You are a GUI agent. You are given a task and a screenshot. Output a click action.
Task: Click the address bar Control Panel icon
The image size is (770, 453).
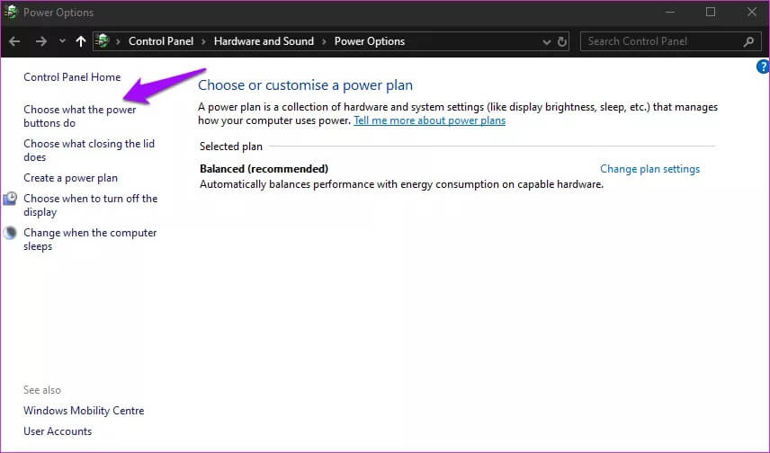[x=104, y=41]
